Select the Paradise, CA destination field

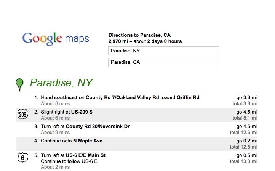(x=164, y=62)
